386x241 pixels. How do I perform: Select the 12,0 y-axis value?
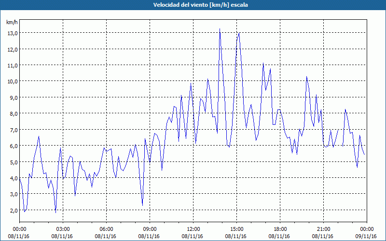pos(13,50)
